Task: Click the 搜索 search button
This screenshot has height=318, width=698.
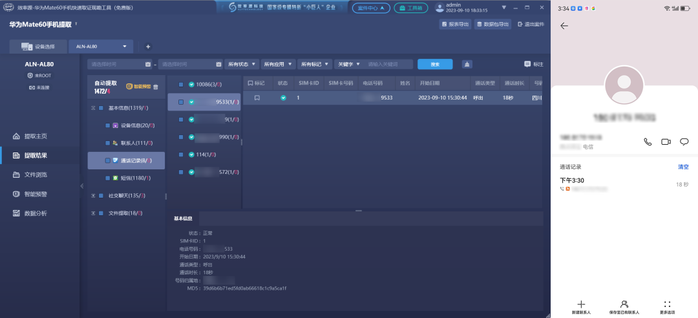Action: [x=435, y=64]
